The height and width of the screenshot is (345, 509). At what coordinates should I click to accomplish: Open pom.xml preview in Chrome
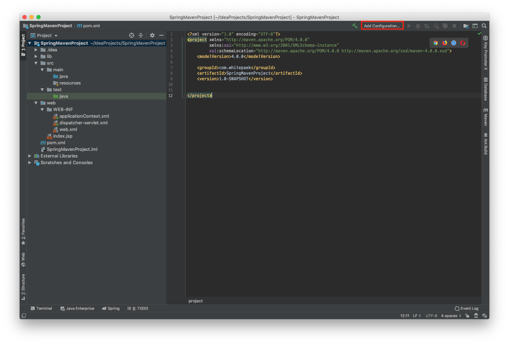click(x=435, y=43)
